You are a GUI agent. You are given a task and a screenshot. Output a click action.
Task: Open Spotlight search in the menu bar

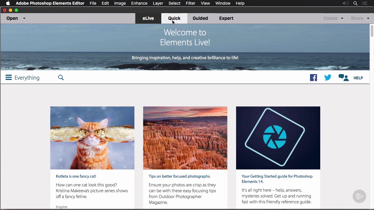pos(356,3)
